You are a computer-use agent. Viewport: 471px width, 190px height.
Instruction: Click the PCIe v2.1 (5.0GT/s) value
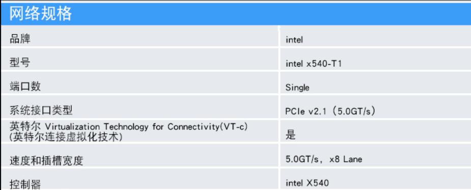pos(331,111)
